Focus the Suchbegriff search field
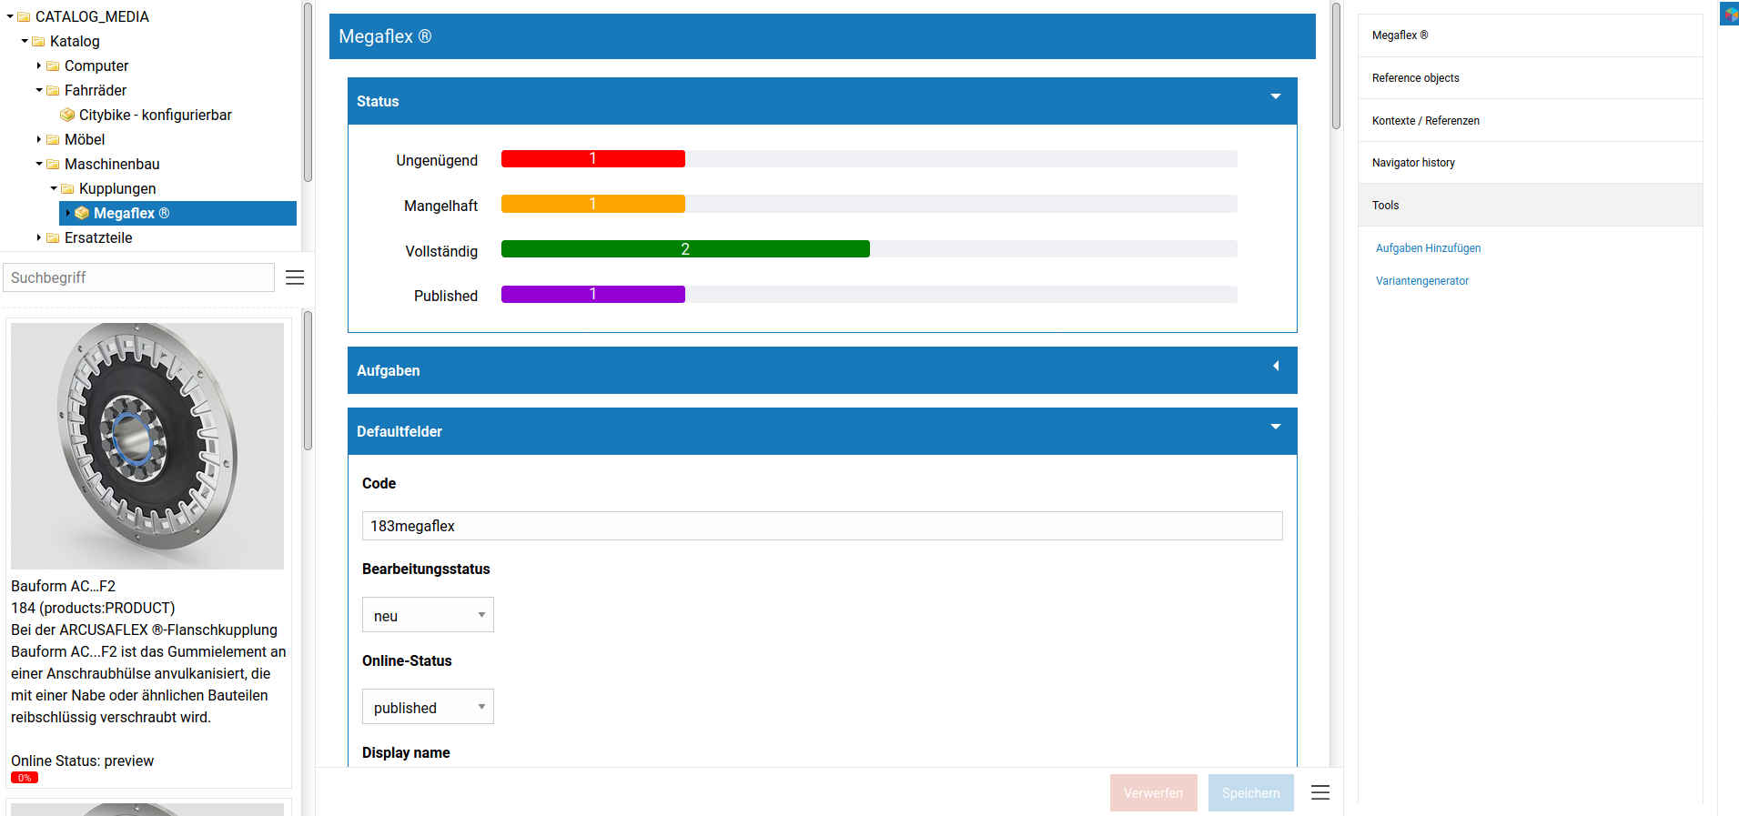The height and width of the screenshot is (816, 1739). tap(139, 277)
